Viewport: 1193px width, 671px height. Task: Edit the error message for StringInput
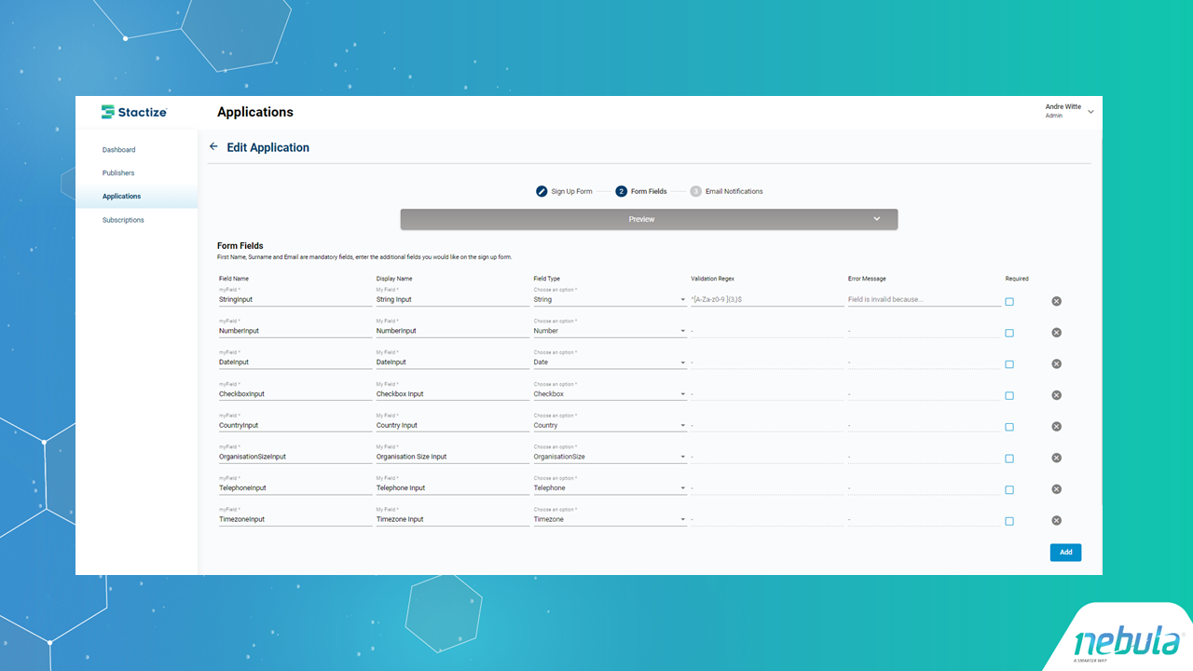coord(924,299)
